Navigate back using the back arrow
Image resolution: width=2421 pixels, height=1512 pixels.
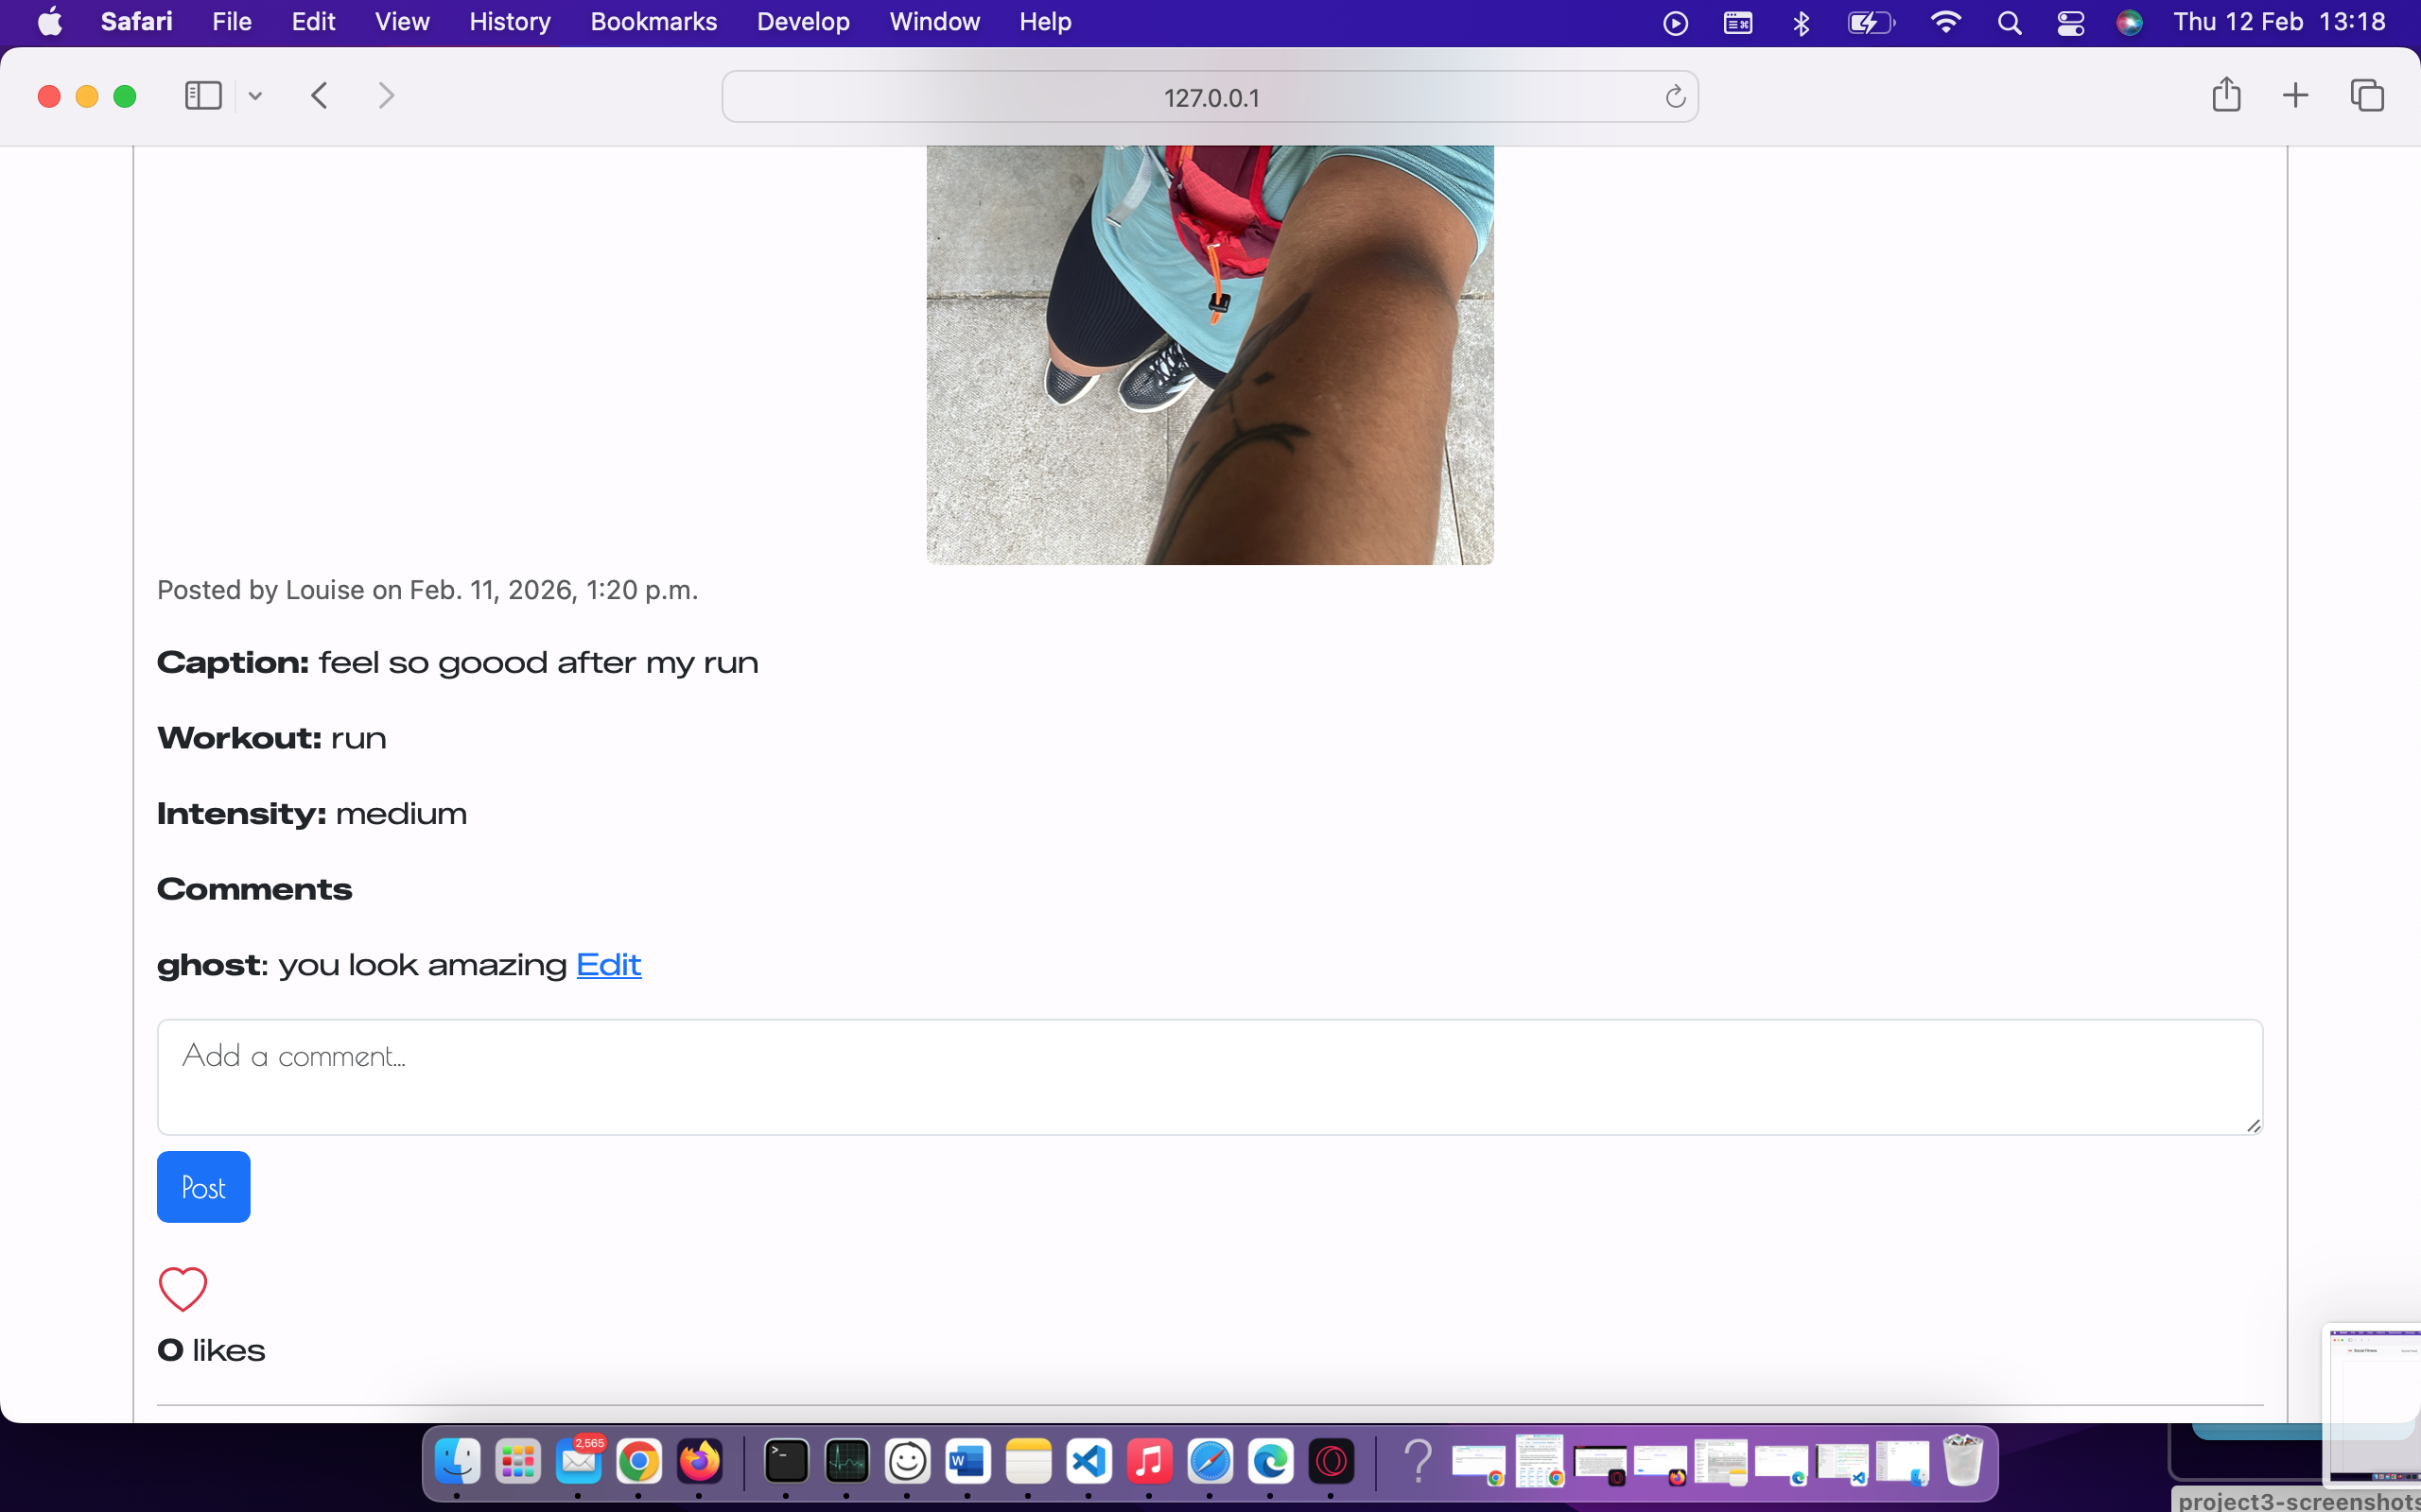pos(319,95)
